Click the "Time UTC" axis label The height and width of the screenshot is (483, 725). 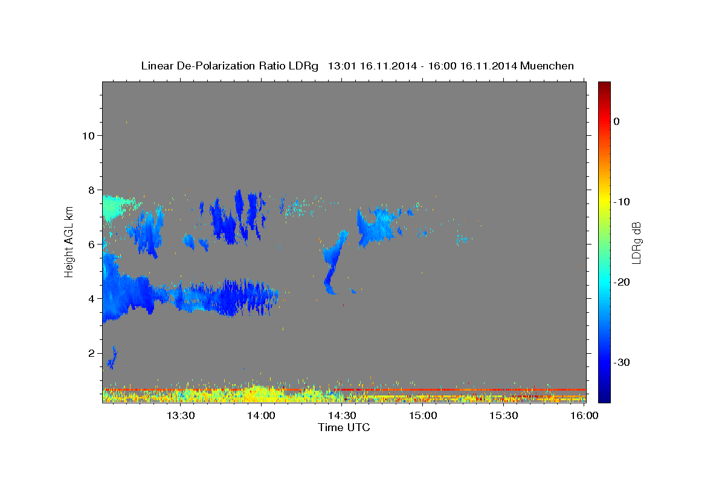click(x=344, y=427)
